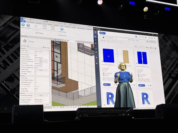The height and width of the screenshot is (133, 178).
Task: Toggle the Far Clip Active checkbox
Action: pos(35,84)
